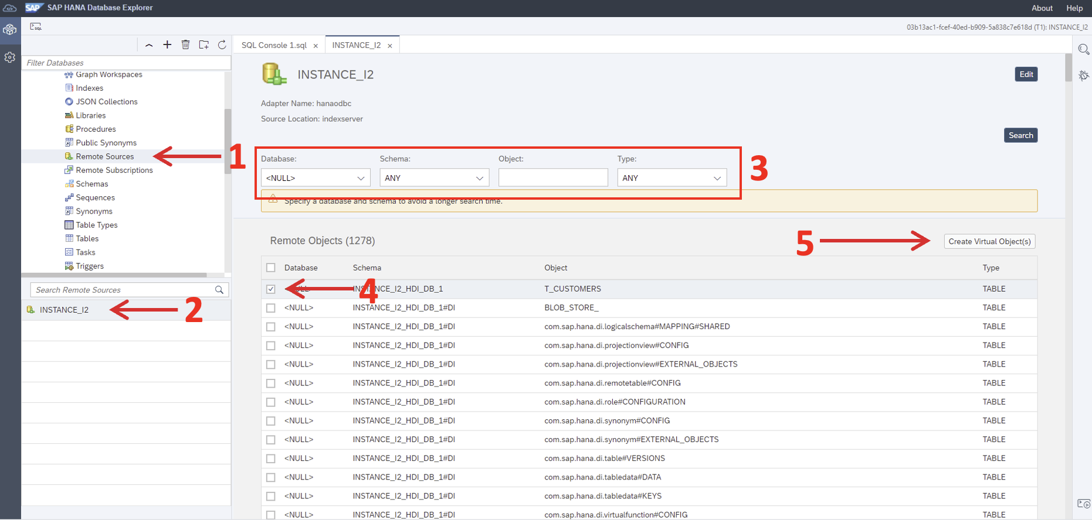Screen dimensions: 1092x520
Task: Select Tasks in catalog tree
Action: [x=85, y=252]
